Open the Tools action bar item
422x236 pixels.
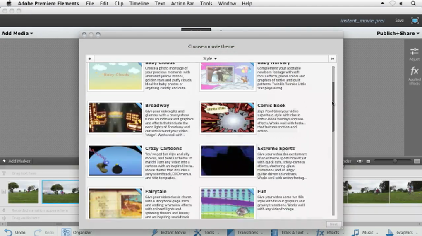[206, 232]
